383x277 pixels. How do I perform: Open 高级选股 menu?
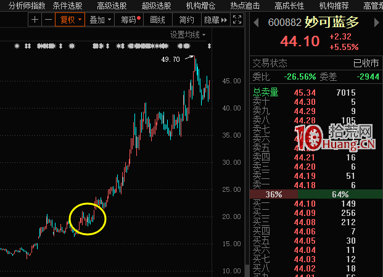(112, 6)
